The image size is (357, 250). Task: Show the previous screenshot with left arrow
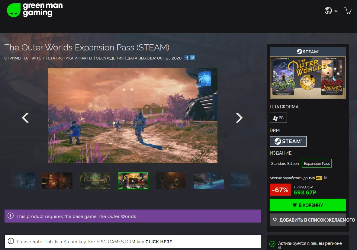tap(25, 118)
